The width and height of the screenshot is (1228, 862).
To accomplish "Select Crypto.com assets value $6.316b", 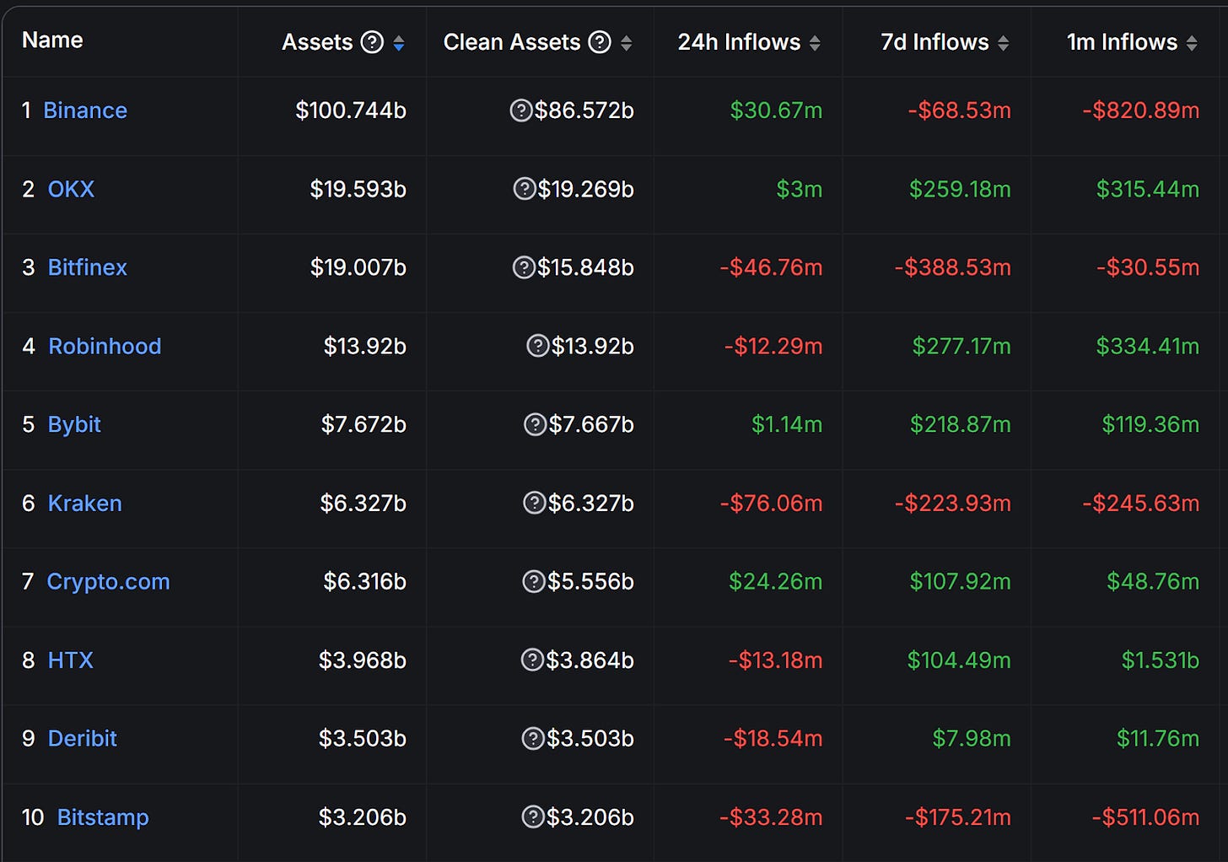I will (x=365, y=581).
